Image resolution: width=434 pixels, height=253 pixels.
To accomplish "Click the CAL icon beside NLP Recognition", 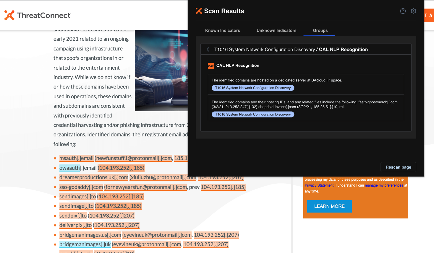I will [211, 66].
